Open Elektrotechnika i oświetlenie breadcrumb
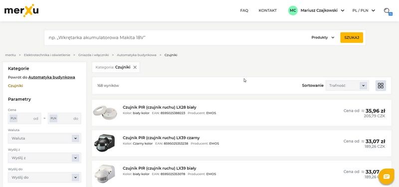Screen dimensions: 399x187 (47, 55)
